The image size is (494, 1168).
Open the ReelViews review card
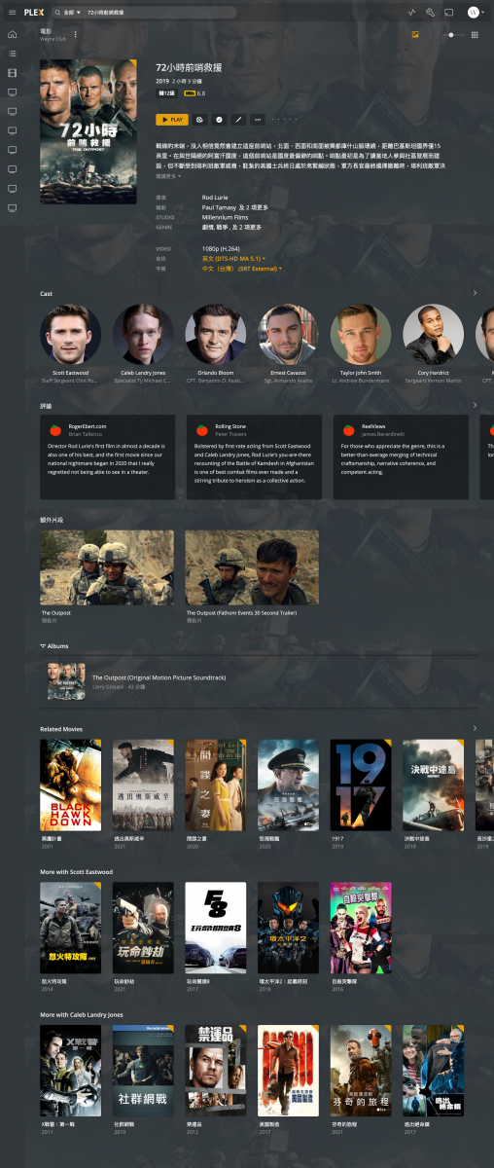click(x=400, y=457)
